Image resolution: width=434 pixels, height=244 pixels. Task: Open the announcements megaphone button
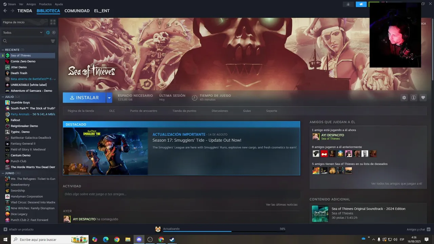[x=361, y=4]
